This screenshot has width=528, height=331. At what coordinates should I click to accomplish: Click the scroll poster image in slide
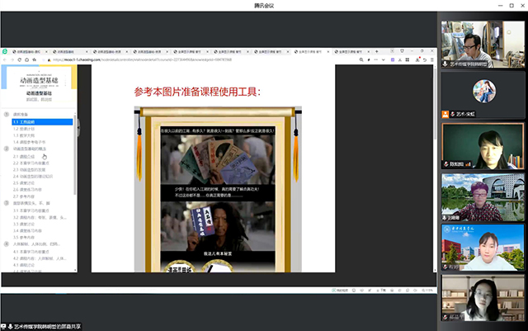[x=218, y=189]
